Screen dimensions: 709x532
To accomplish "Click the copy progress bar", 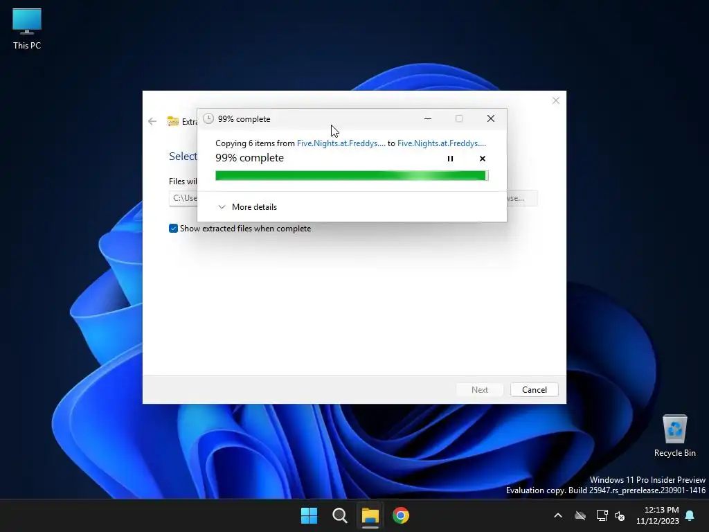I will pyautogui.click(x=352, y=175).
